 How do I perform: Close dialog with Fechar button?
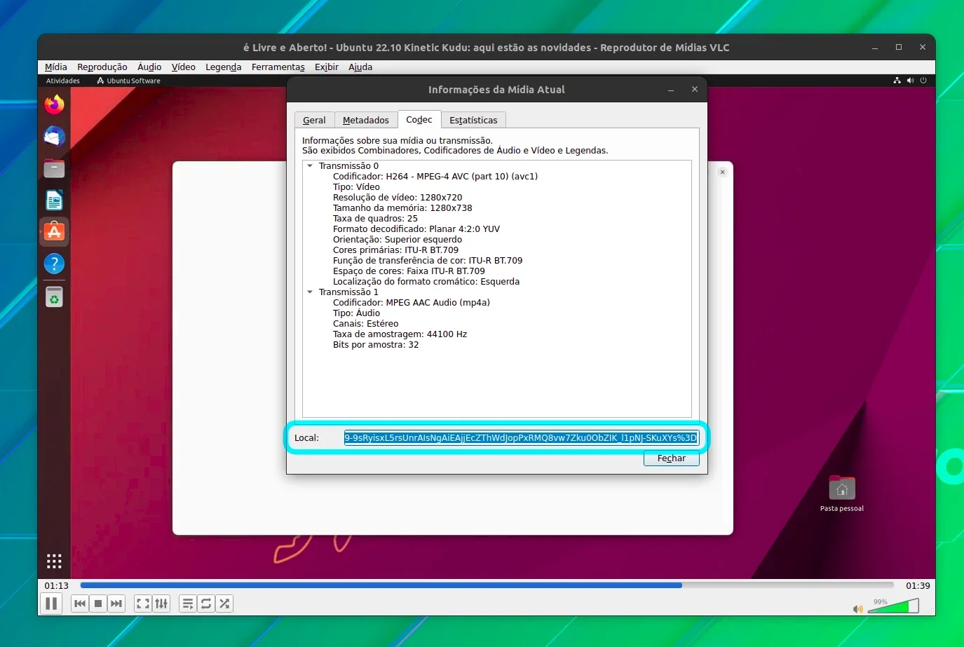click(672, 458)
